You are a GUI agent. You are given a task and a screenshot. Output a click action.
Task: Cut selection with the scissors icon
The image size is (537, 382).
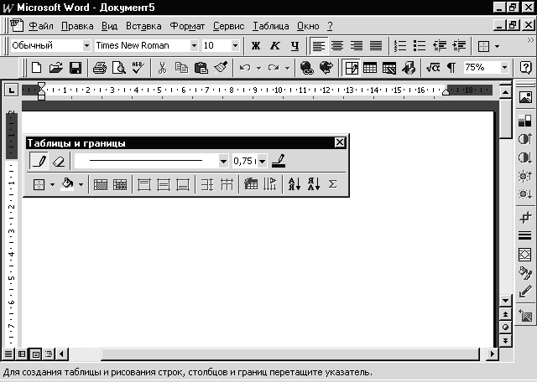pos(162,68)
